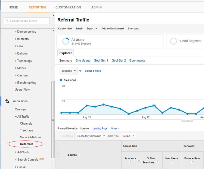Open the Acquisition Overview report
The image size is (204, 169).
pyautogui.click(x=21, y=109)
